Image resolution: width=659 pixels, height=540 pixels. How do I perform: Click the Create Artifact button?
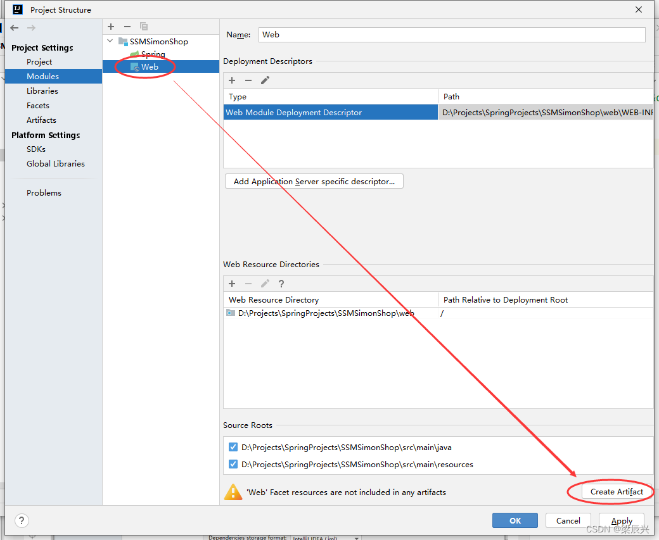pos(617,492)
